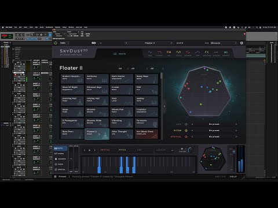
Task: Click the green Sound Particles logo icon
Action: coord(56,43)
